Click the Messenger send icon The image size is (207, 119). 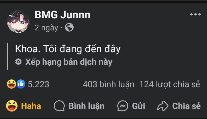point(123,106)
